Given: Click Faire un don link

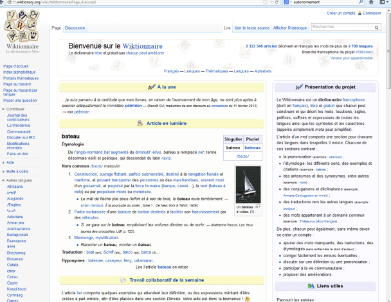Looking at the screenshot, I should (x=18, y=154).
